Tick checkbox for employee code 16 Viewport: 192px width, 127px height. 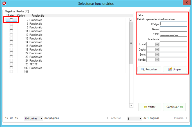click(x=11, y=49)
